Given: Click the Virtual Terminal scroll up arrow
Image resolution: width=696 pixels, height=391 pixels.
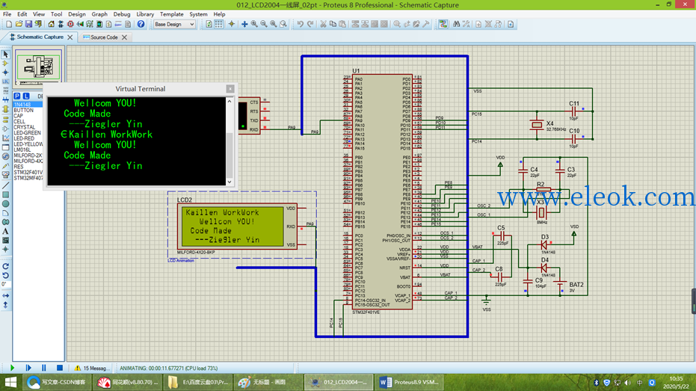Looking at the screenshot, I should (x=230, y=102).
